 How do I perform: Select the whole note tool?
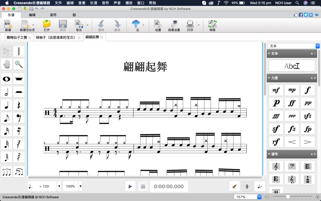[x=6, y=79]
